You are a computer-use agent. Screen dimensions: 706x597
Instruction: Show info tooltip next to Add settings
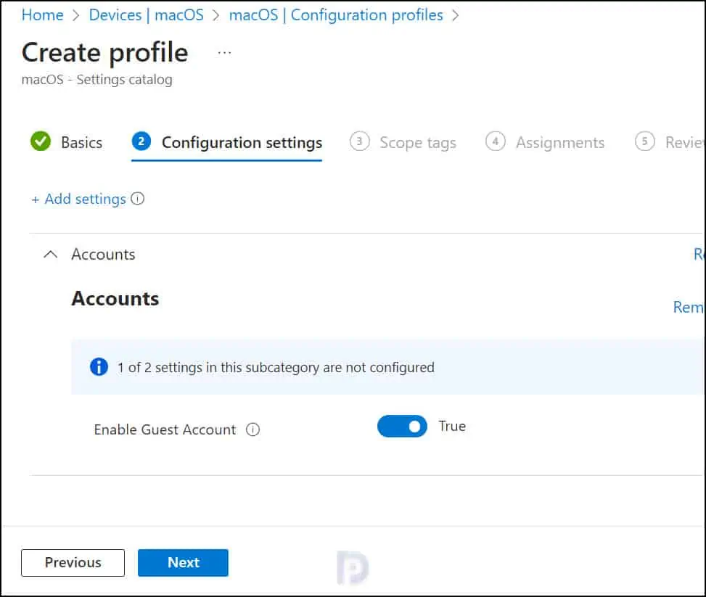(137, 199)
